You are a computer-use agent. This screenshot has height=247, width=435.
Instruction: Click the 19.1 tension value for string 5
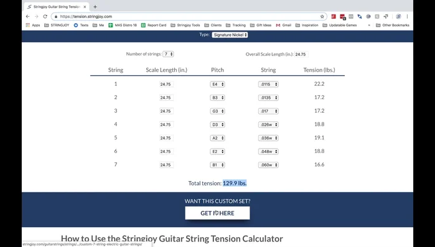tap(319, 137)
